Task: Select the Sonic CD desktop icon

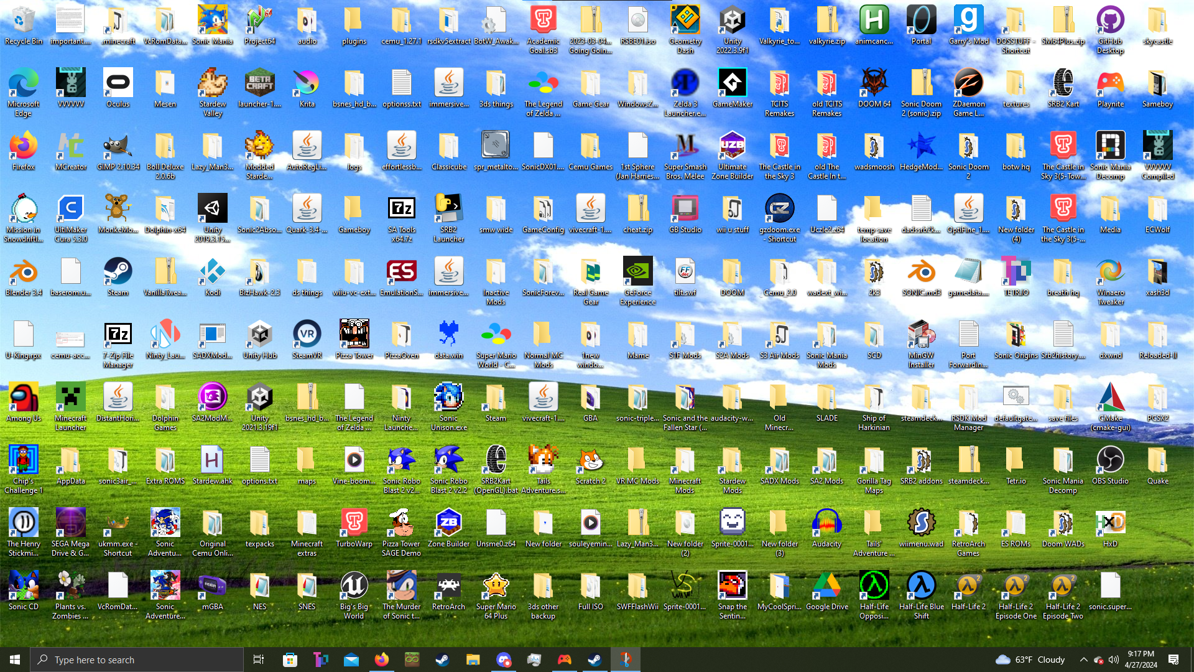Action: pos(24,591)
